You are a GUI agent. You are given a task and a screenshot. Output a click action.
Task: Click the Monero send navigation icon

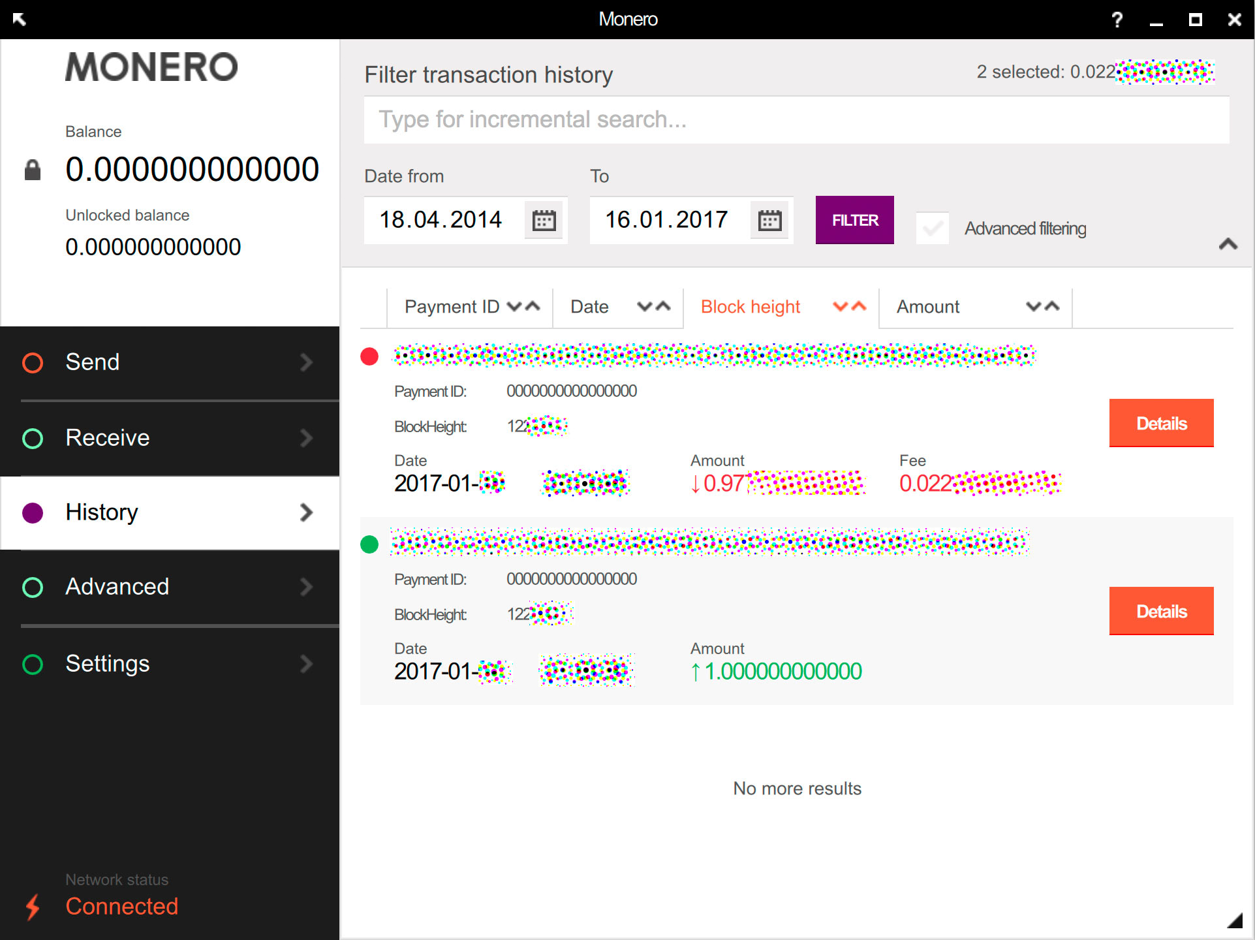pyautogui.click(x=33, y=362)
